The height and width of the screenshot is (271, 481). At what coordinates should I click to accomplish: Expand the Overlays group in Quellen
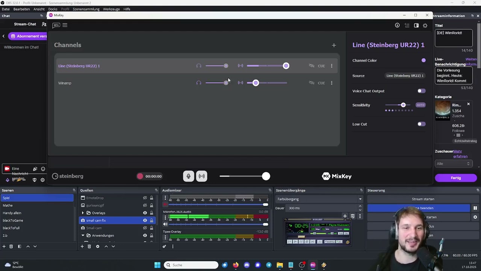pyautogui.click(x=83, y=213)
